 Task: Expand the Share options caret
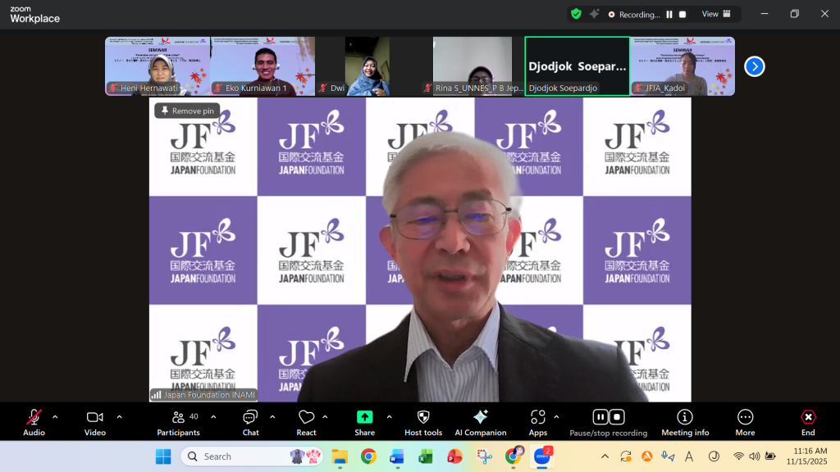click(389, 417)
